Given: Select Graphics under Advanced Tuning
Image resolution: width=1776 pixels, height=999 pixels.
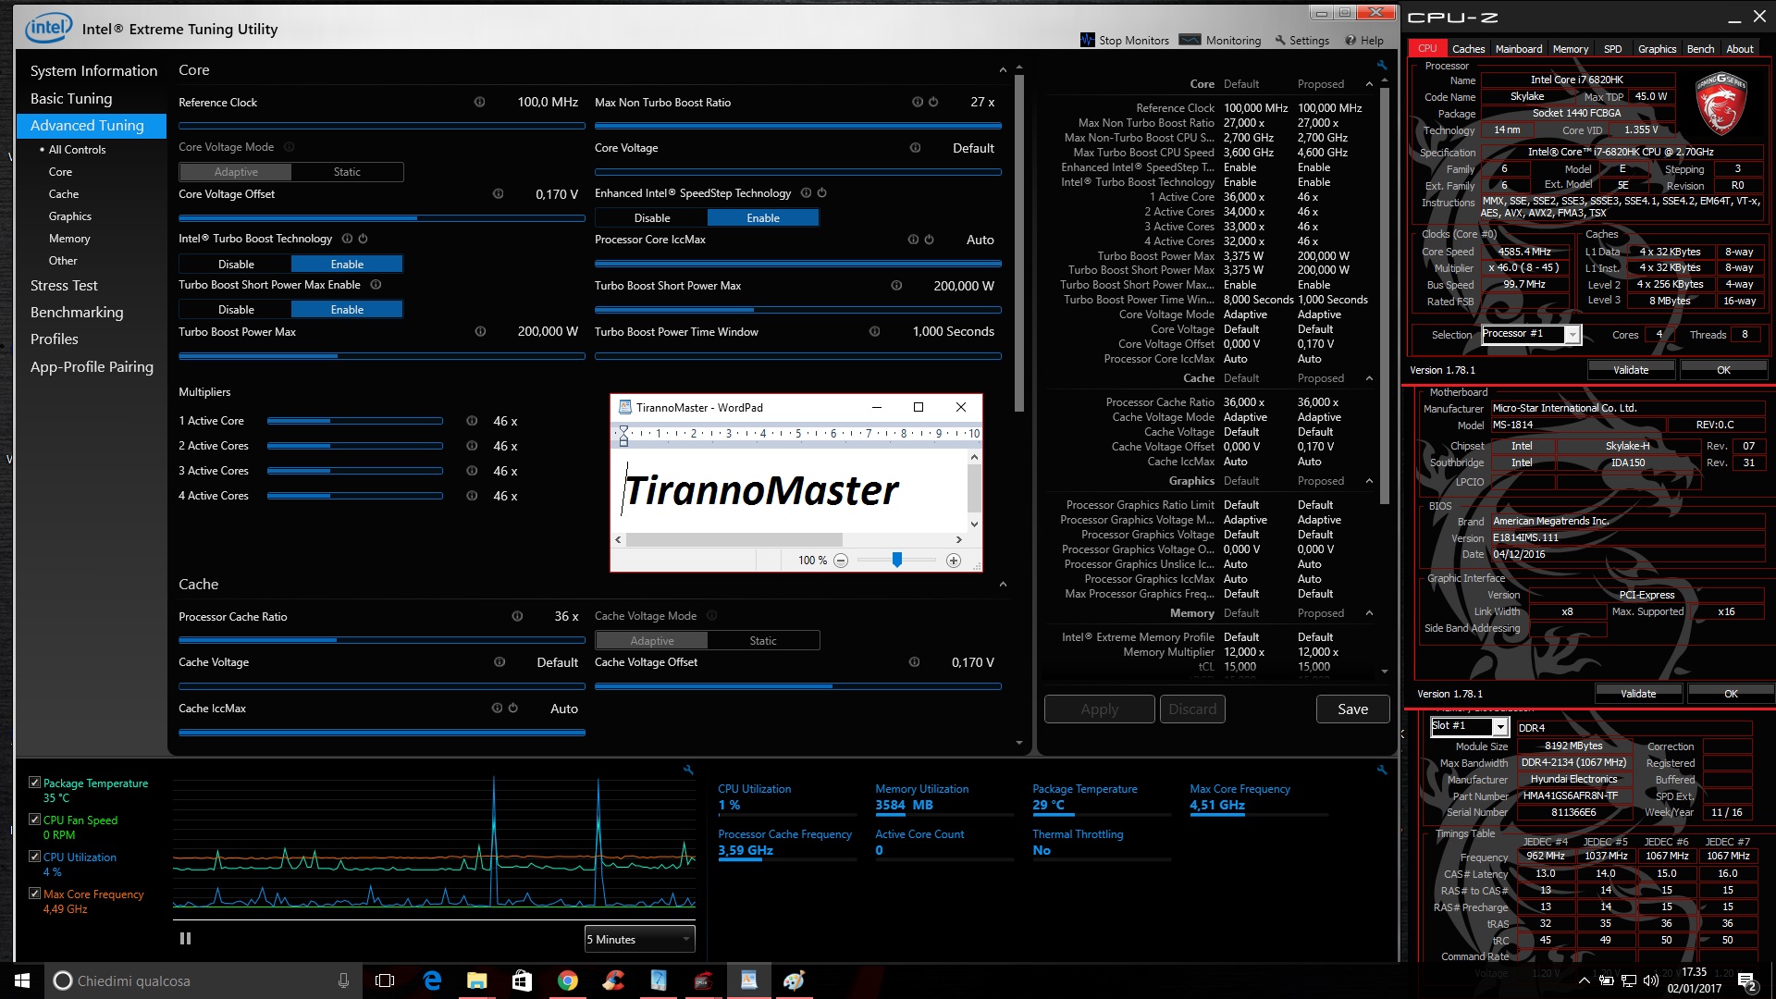Looking at the screenshot, I should pos(70,216).
